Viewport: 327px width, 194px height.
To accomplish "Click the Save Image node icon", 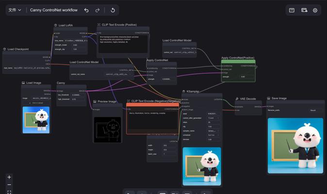I will coord(269,98).
